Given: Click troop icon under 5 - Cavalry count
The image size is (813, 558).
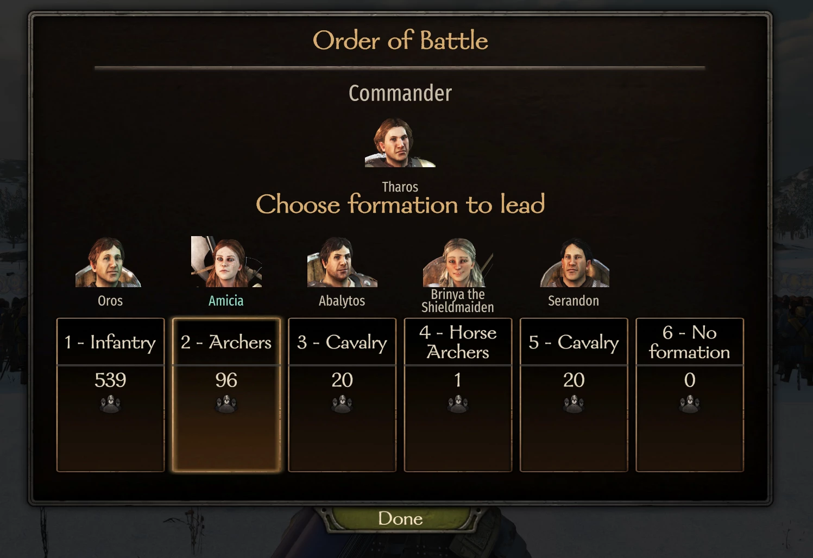Looking at the screenshot, I should pyautogui.click(x=574, y=404).
